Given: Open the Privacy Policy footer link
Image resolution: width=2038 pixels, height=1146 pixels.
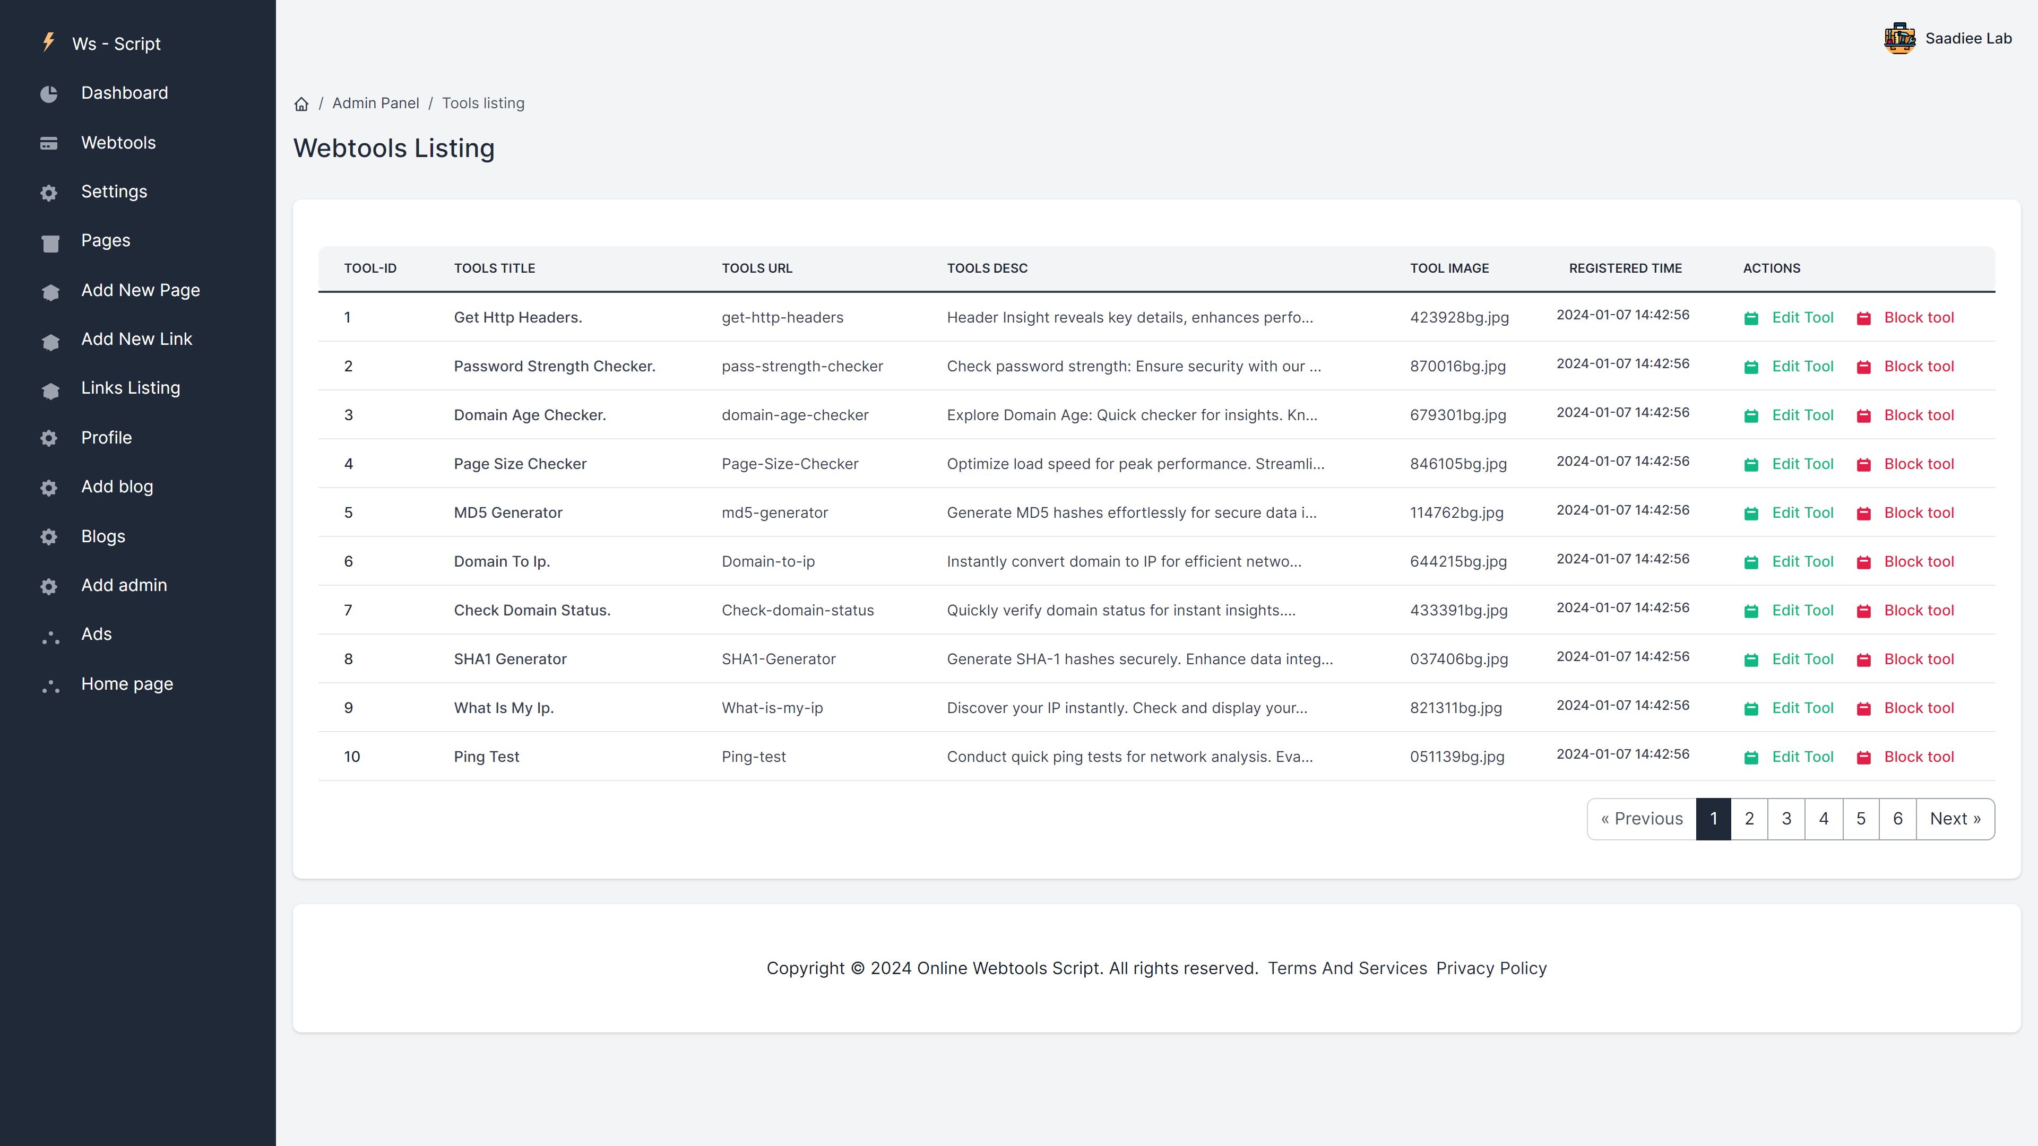Looking at the screenshot, I should [1491, 968].
